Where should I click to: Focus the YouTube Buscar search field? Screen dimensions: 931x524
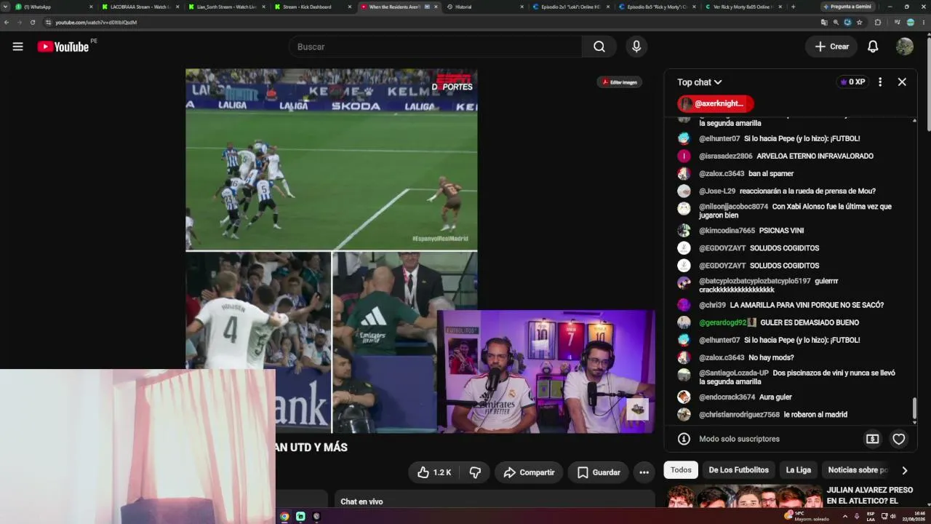click(435, 47)
